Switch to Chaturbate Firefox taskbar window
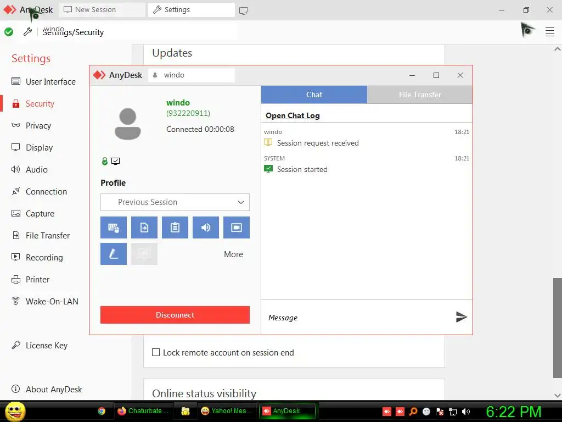The height and width of the screenshot is (422, 562). [143, 411]
